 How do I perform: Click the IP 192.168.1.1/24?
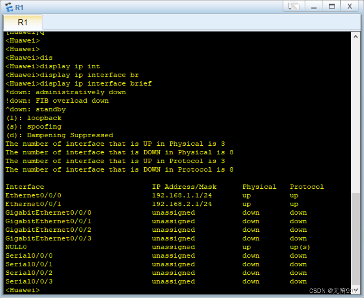coord(182,196)
